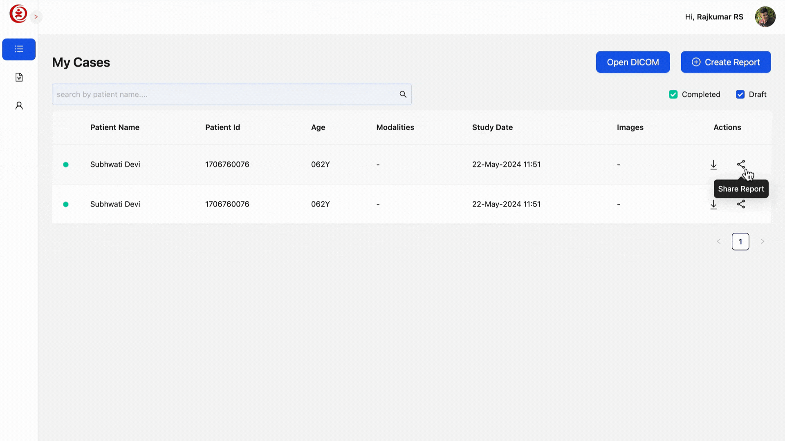Image resolution: width=785 pixels, height=441 pixels.
Task: Share the second Subhwati Devi report
Action: 741,204
